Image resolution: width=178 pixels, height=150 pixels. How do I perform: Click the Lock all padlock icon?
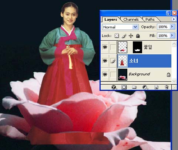click(138, 36)
